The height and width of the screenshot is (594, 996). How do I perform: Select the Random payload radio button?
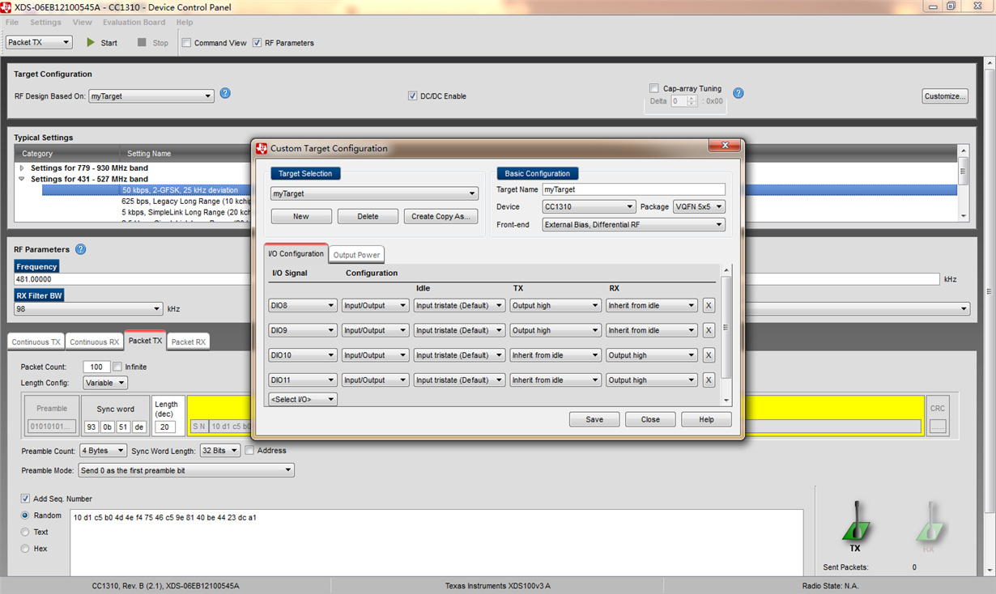tap(25, 516)
